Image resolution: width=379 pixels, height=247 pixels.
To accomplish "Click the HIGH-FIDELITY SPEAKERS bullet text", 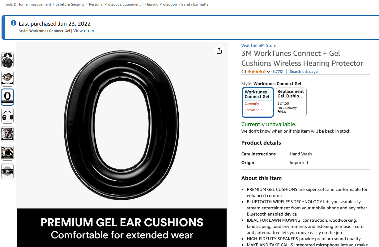I will point(304,239).
